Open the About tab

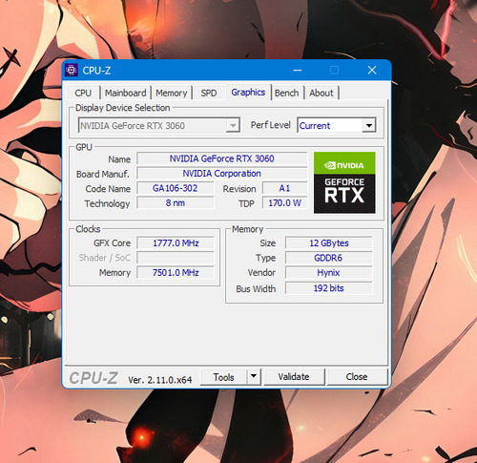point(321,93)
